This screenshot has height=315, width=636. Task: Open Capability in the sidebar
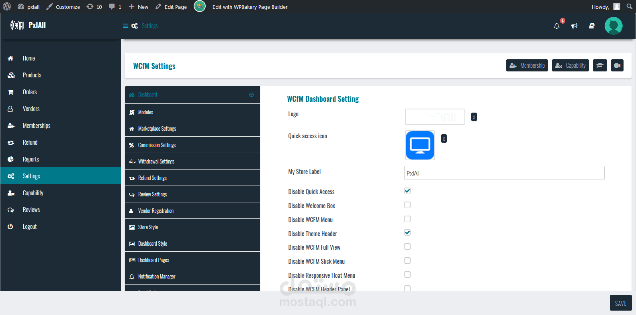click(x=60, y=193)
